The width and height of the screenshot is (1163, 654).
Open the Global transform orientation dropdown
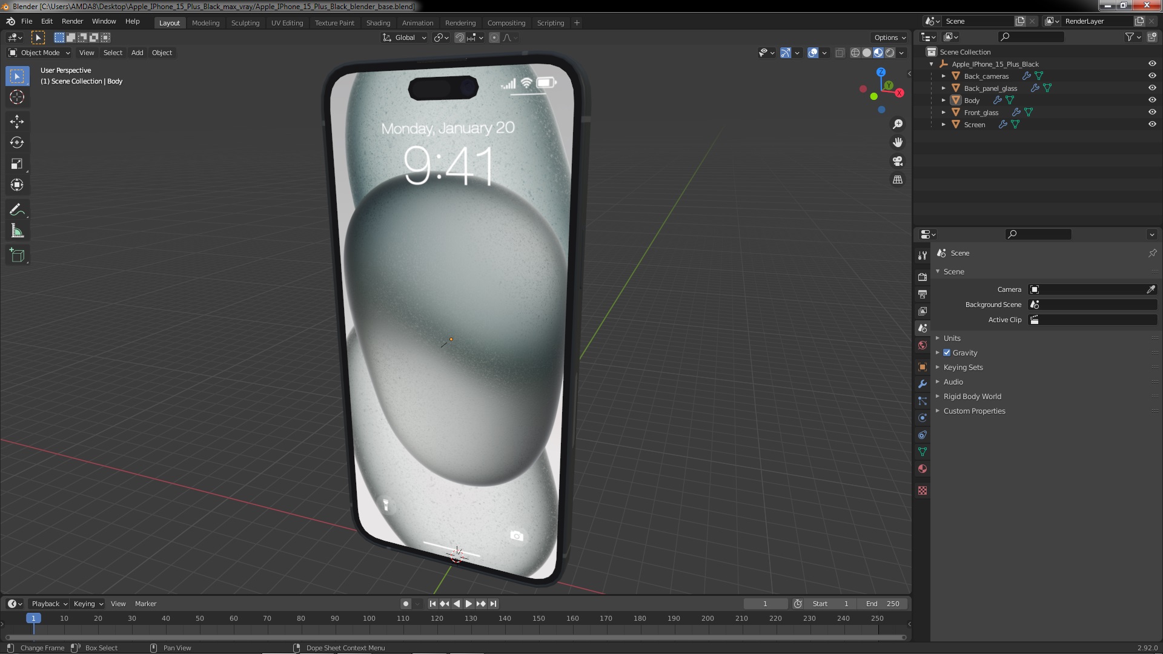404,38
